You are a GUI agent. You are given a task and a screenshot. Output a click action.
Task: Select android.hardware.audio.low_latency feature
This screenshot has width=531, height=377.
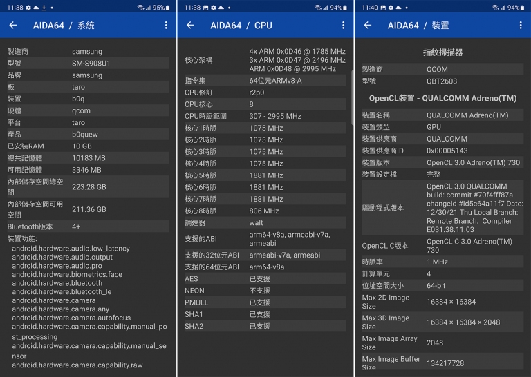tap(71, 248)
